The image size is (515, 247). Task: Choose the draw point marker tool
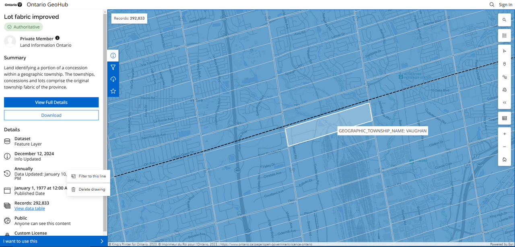(x=504, y=64)
